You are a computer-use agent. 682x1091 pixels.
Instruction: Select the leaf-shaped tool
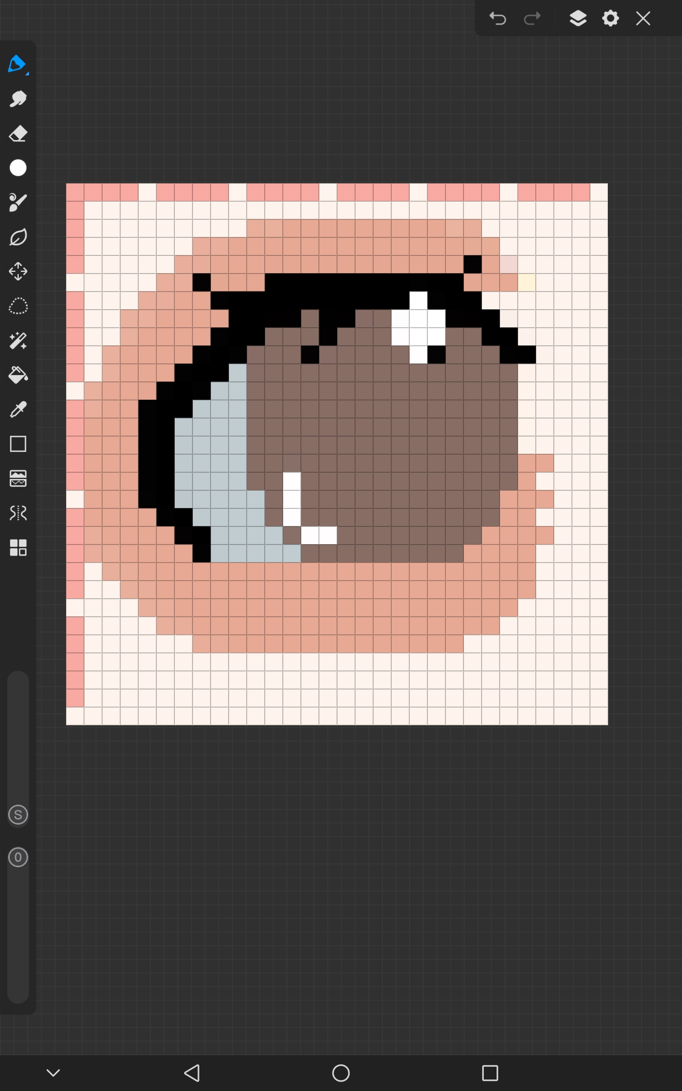18,237
